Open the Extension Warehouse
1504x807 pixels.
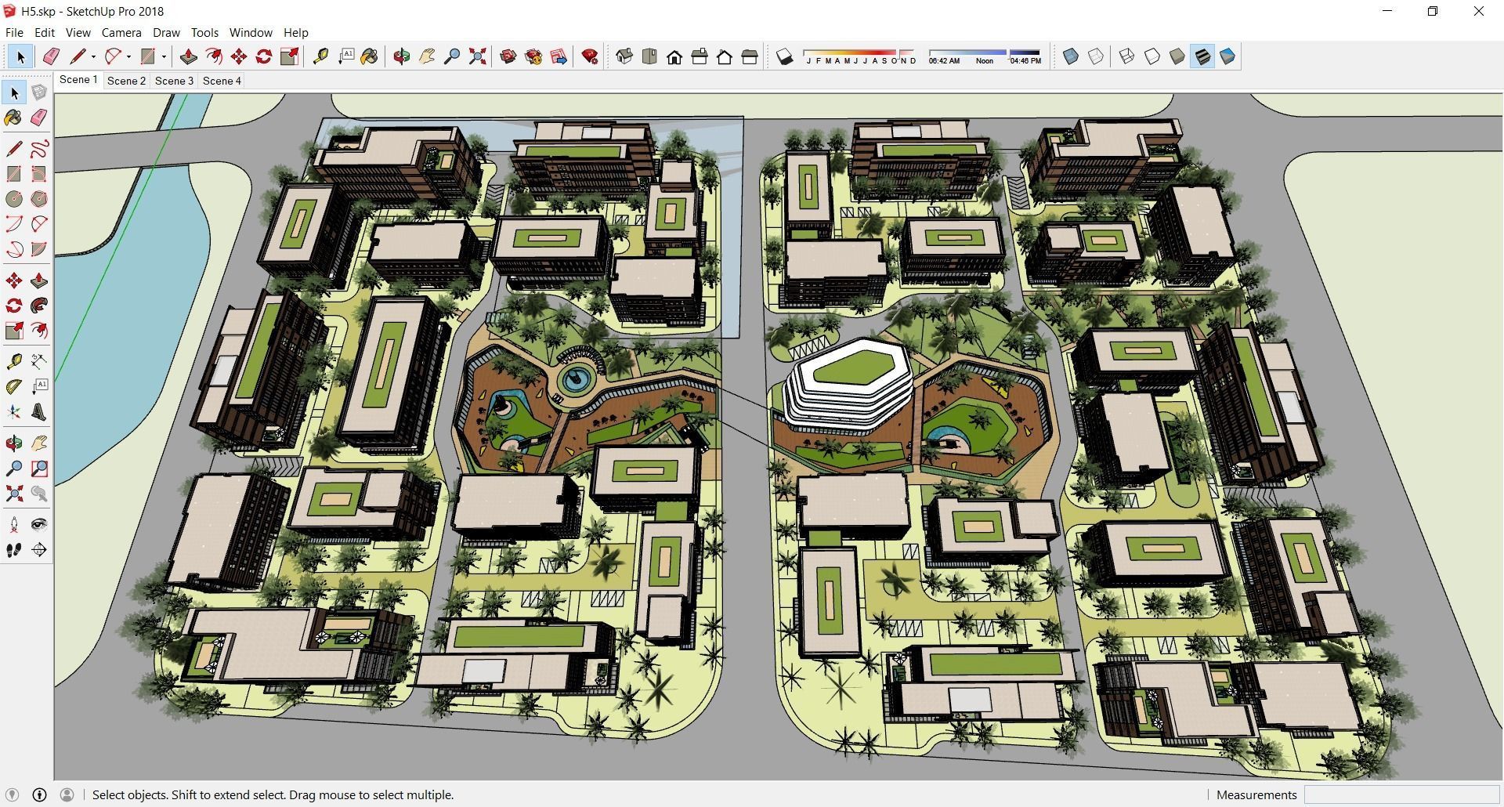point(533,56)
